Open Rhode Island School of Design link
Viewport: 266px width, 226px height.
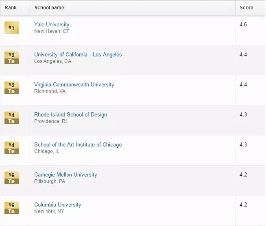[x=70, y=115]
